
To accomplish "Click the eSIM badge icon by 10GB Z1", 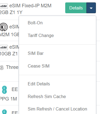I will tap(4, 47).
